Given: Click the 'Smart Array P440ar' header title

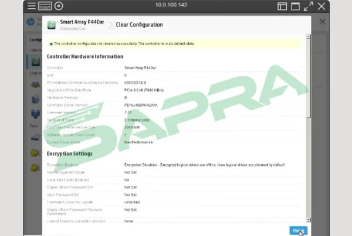Looking at the screenshot, I should 82,22.
